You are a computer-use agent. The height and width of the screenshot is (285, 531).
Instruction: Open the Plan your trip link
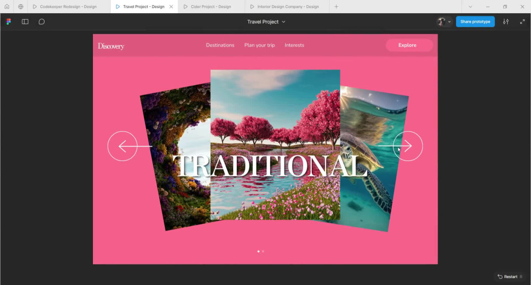click(260, 45)
